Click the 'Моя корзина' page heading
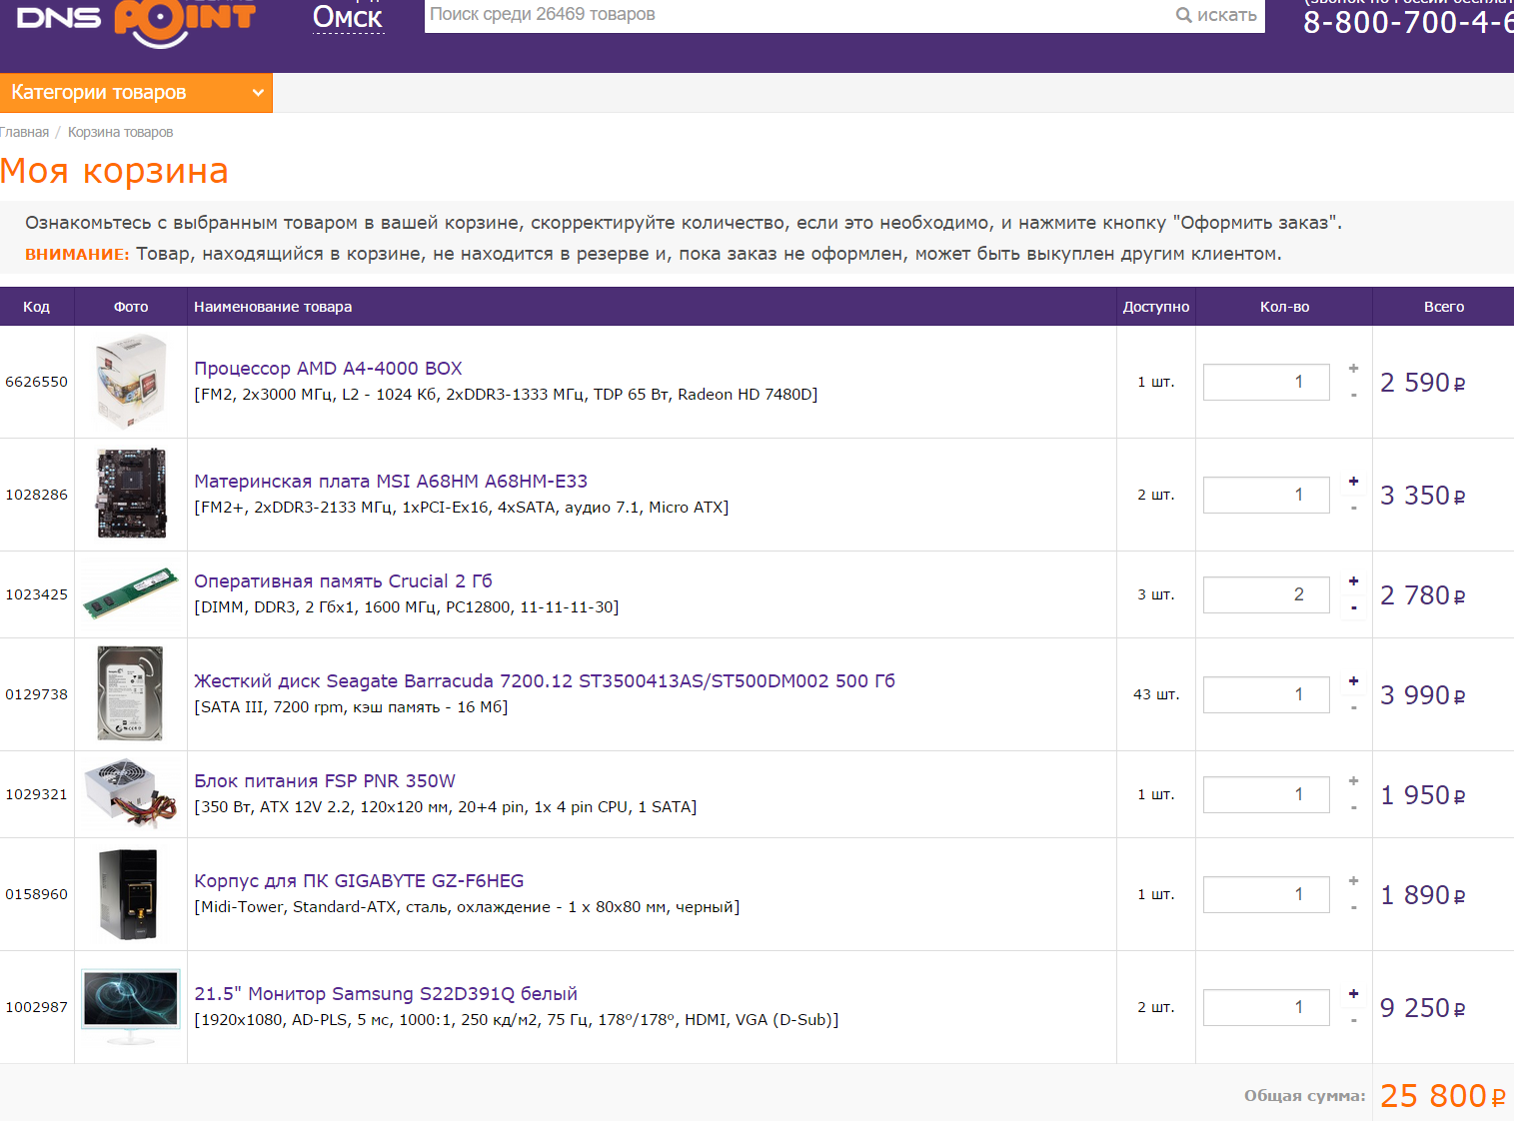 pyautogui.click(x=115, y=172)
